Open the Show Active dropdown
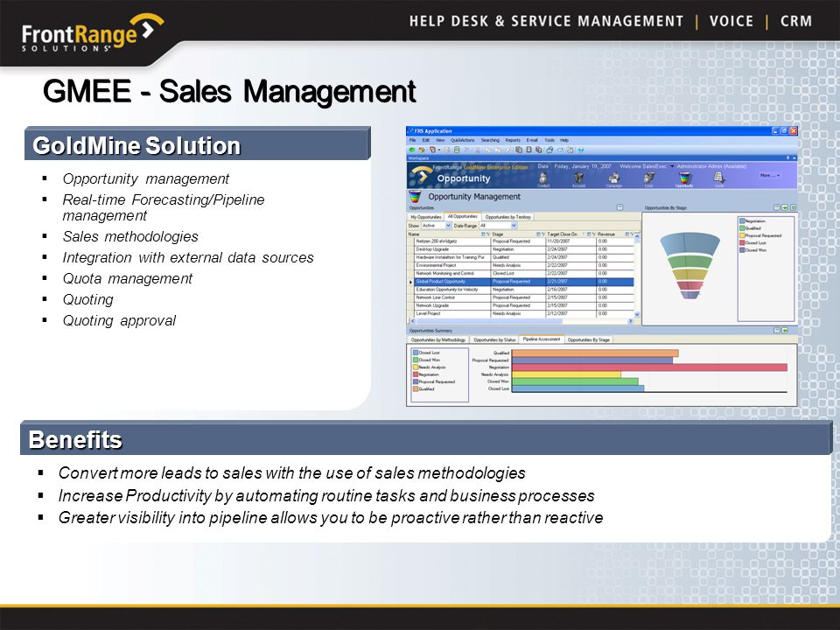Image resolution: width=840 pixels, height=630 pixels. pyautogui.click(x=448, y=226)
